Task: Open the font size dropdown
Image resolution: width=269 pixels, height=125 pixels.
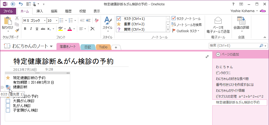Action: pos(57,20)
